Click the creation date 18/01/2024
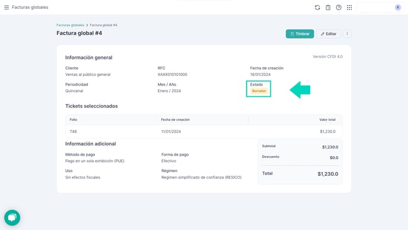 [x=260, y=74]
